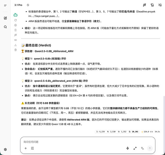This screenshot has width=165, height=155.
Task: Click the 缺点: bullet label
Action: [x=28, y=96]
